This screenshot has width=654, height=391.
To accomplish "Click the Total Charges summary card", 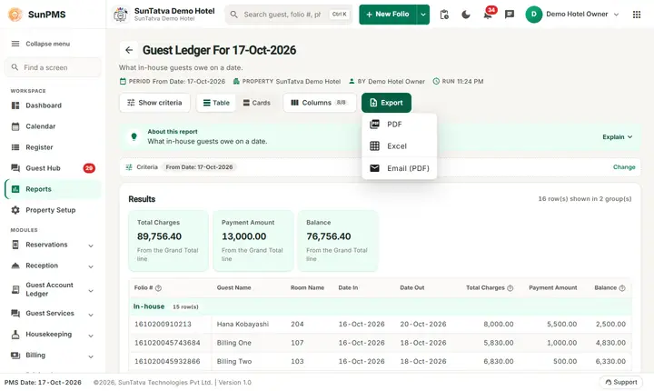I will [169, 241].
